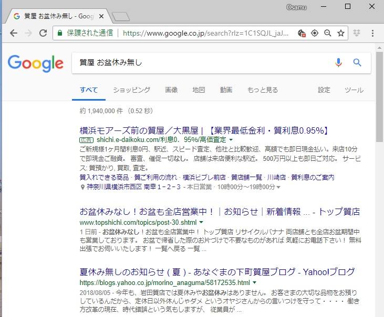This screenshot has height=317, width=384.
Task: Click the 横浜ビブレ前店 sitelink
Action: [x=204, y=177]
